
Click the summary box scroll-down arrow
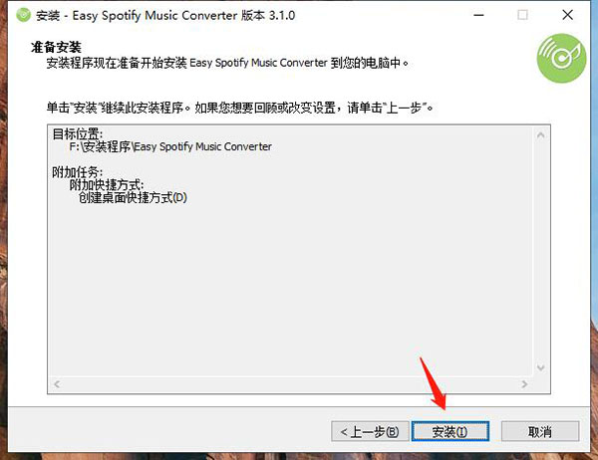coord(540,367)
